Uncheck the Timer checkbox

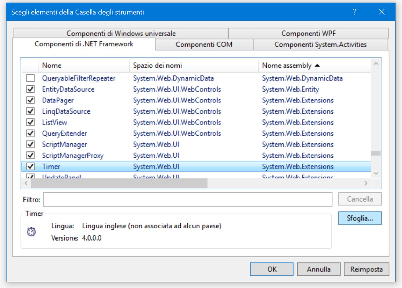[30, 166]
